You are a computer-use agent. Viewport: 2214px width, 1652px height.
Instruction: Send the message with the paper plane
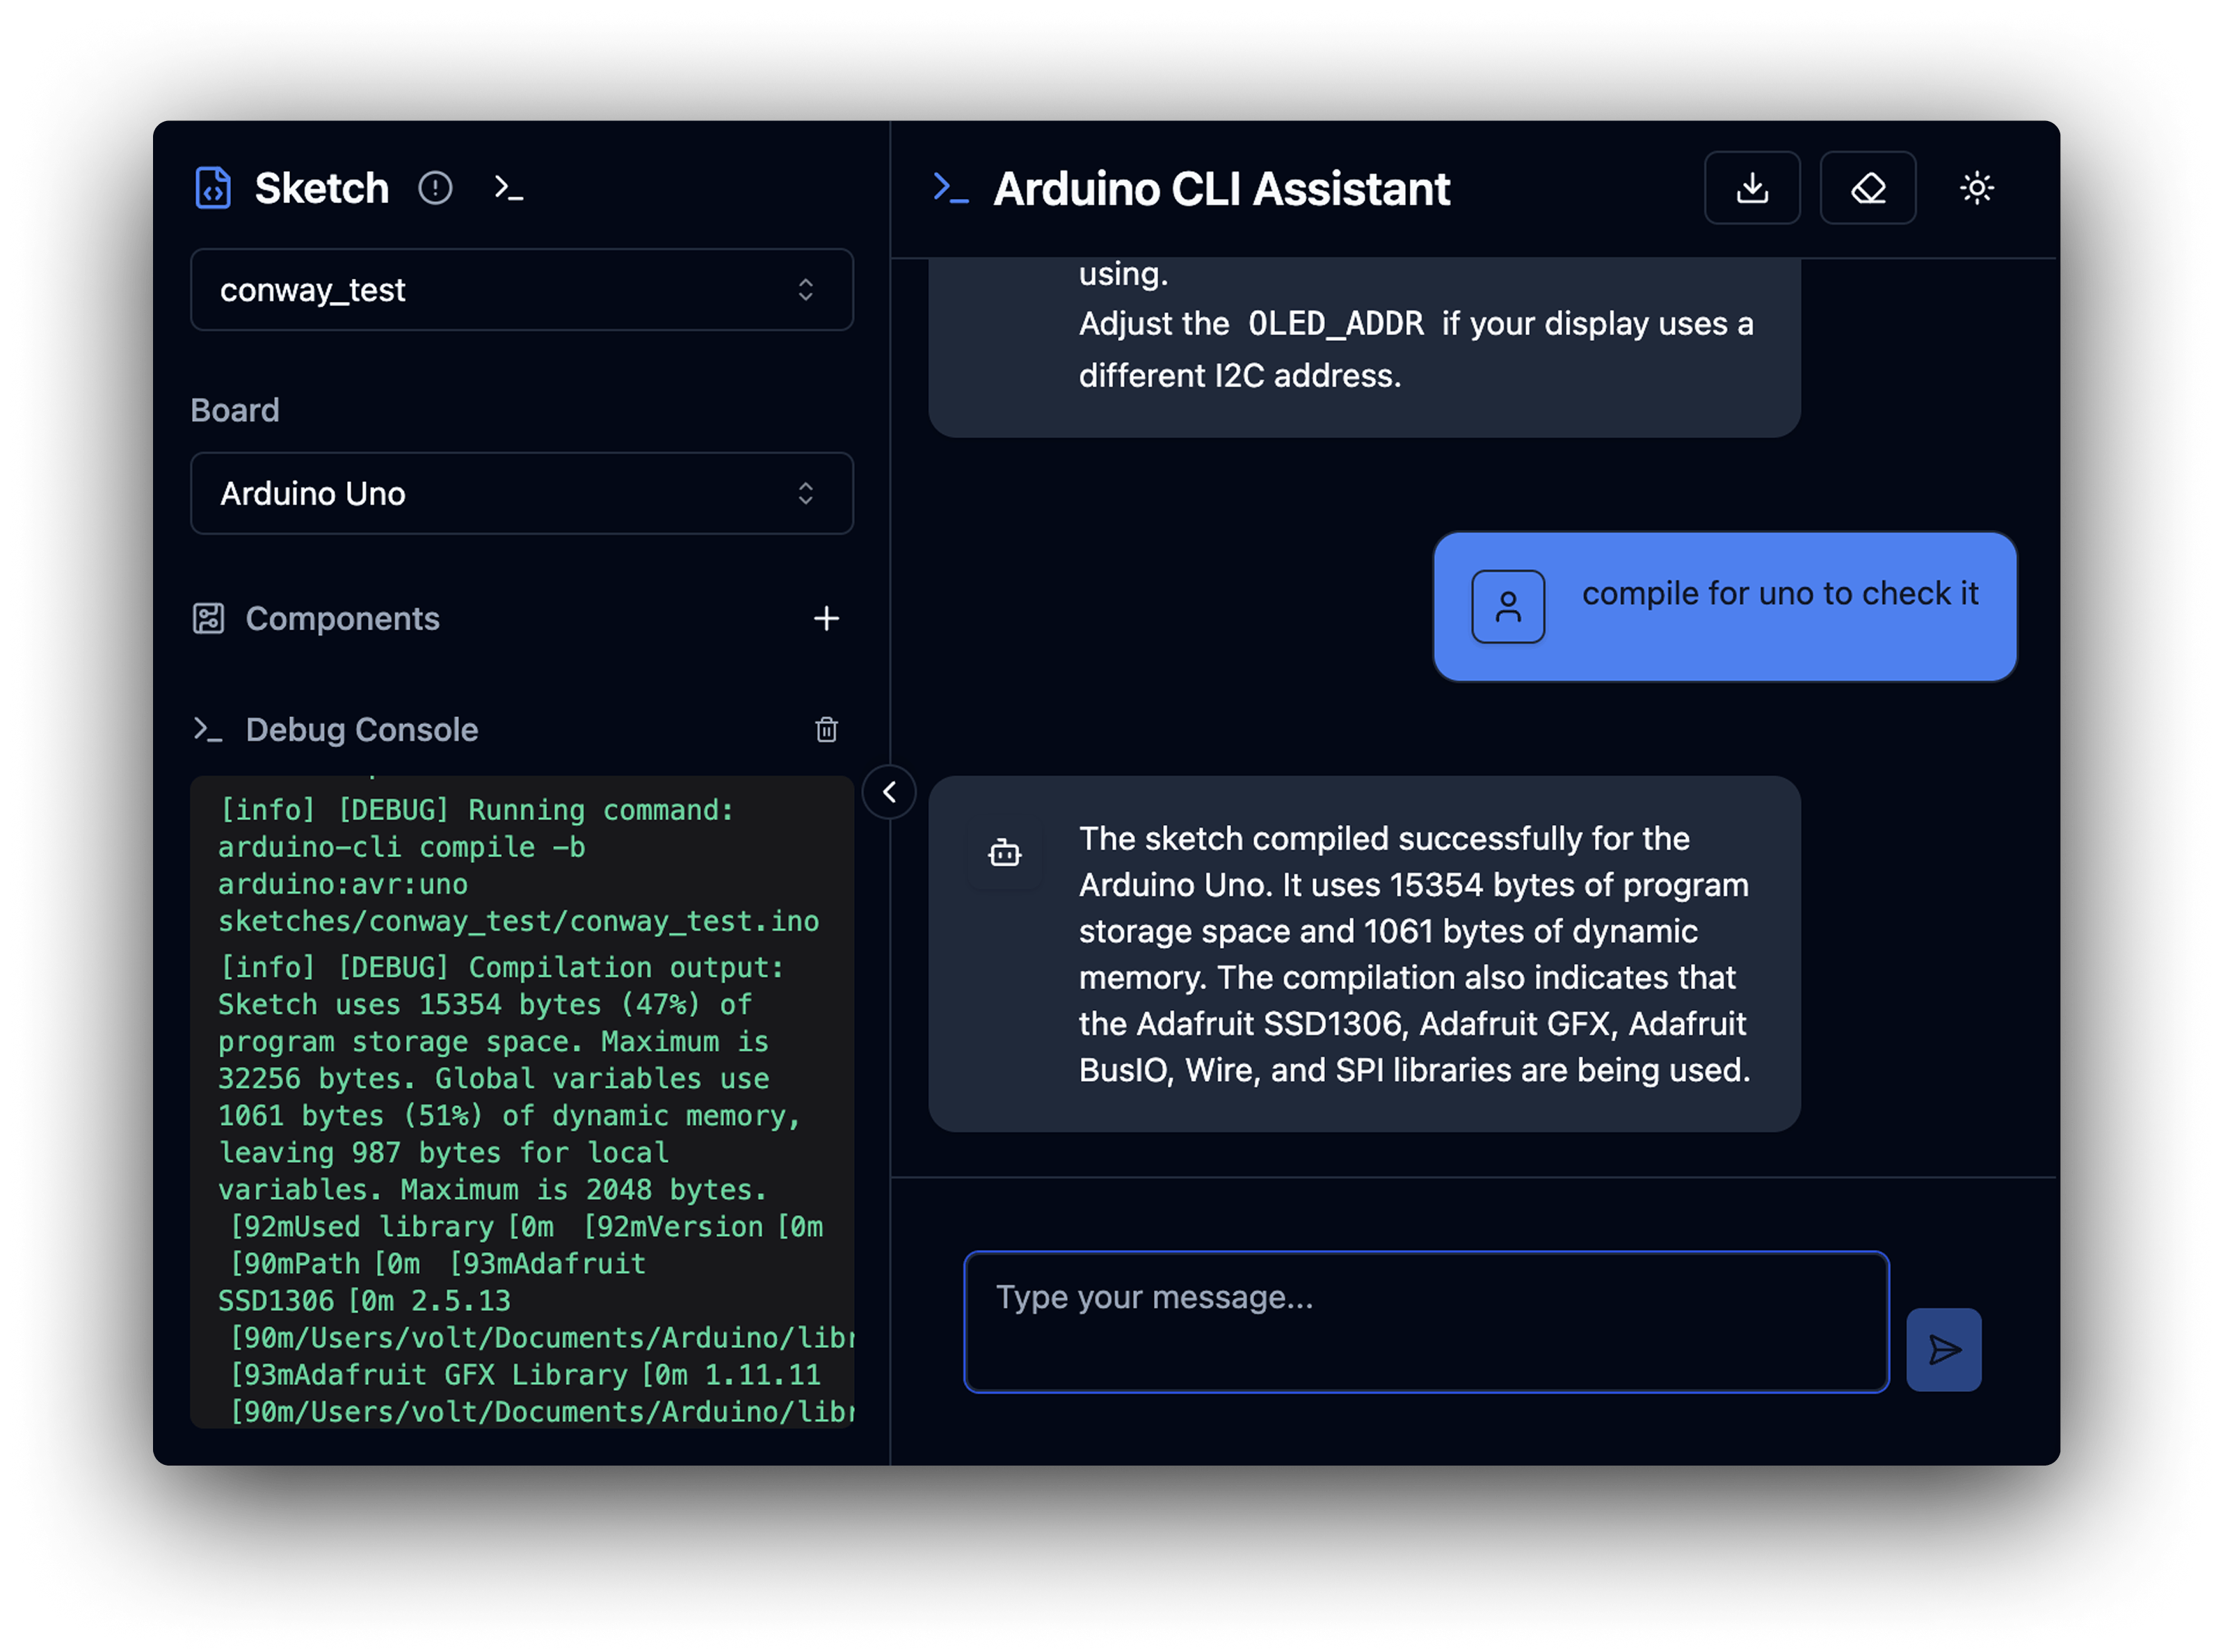pos(1943,1349)
